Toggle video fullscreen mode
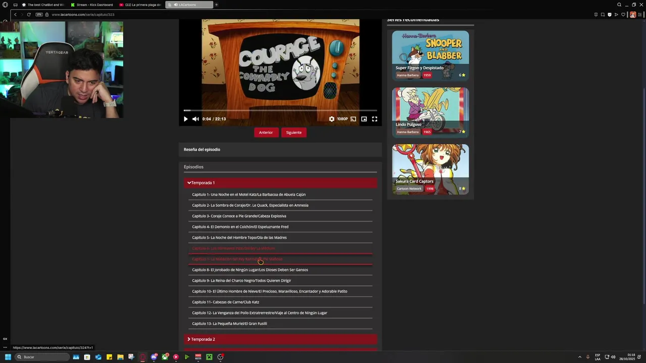 tap(374, 119)
